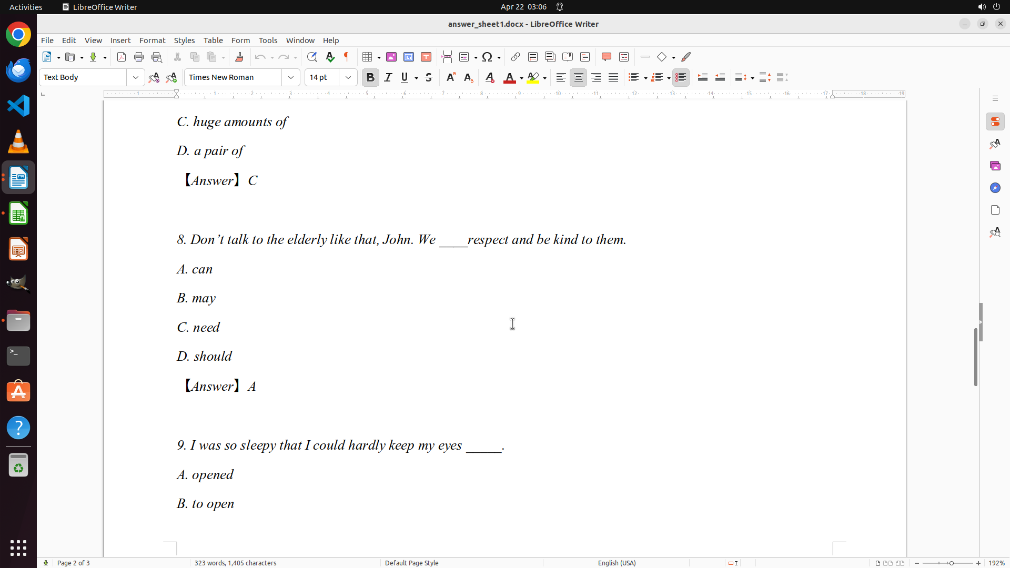Insert special character omega icon

pyautogui.click(x=487, y=57)
